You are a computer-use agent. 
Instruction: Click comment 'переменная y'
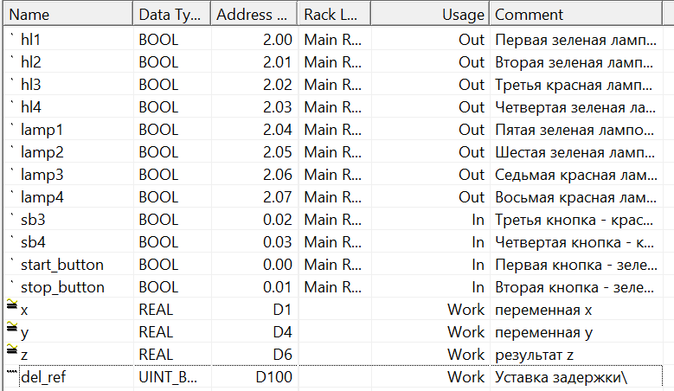[x=543, y=332]
